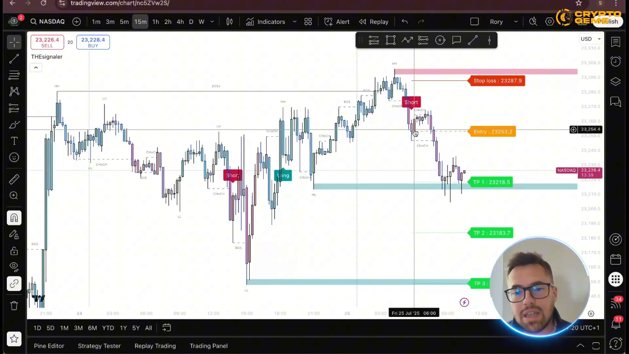Image resolution: width=629 pixels, height=354 pixels.
Task: Open the price scale settings gear
Action: pos(591,314)
